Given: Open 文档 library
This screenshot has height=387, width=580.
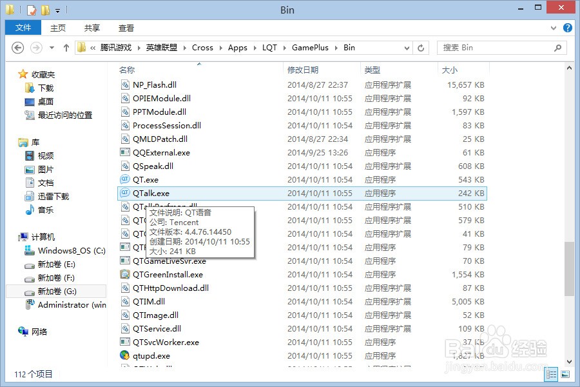Looking at the screenshot, I should [x=46, y=183].
